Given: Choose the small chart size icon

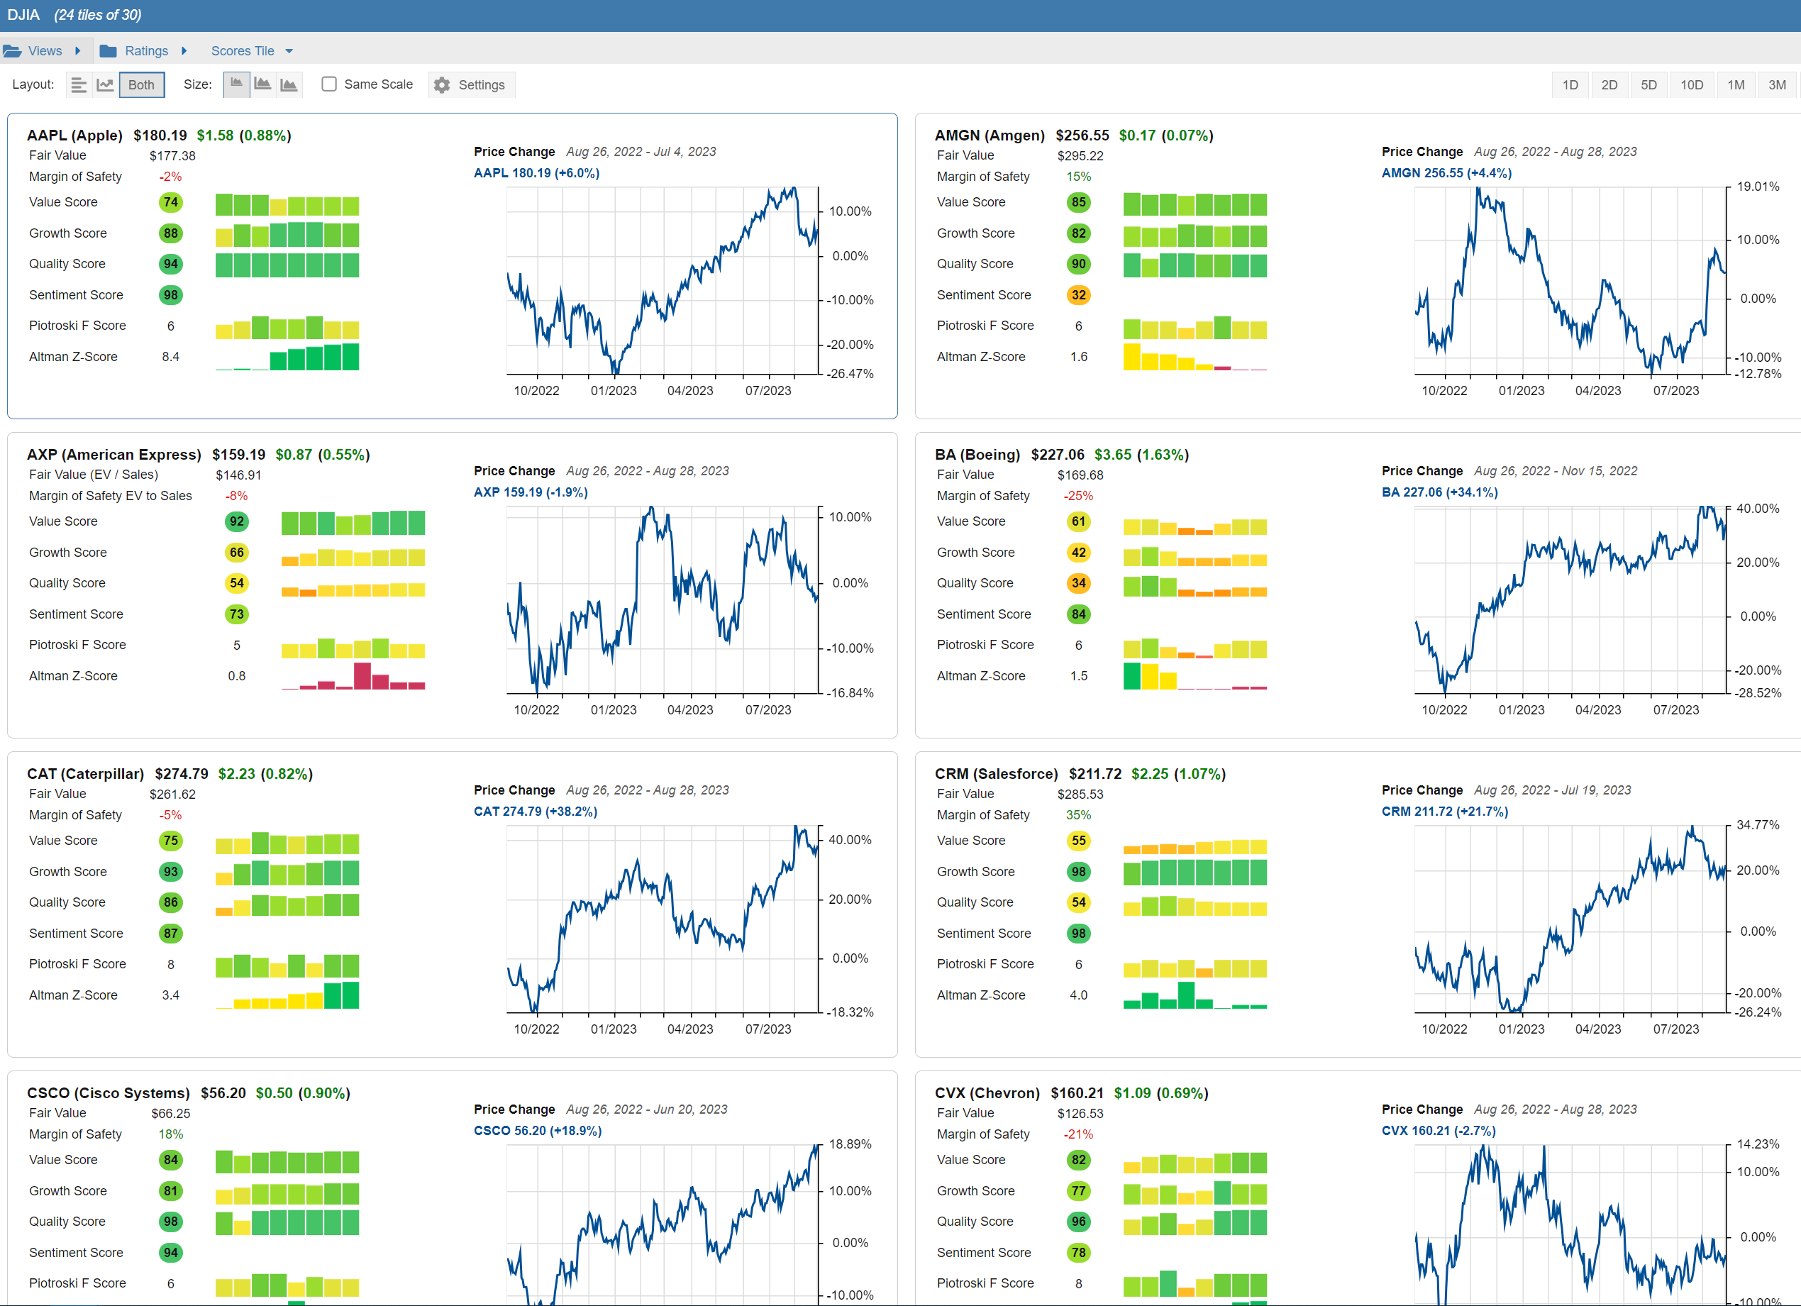Looking at the screenshot, I should click(x=237, y=84).
